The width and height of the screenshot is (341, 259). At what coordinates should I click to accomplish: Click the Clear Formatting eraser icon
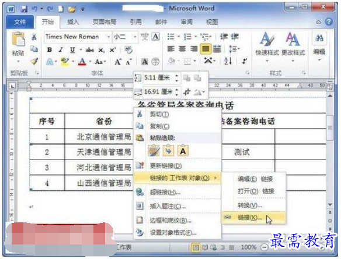(128, 50)
